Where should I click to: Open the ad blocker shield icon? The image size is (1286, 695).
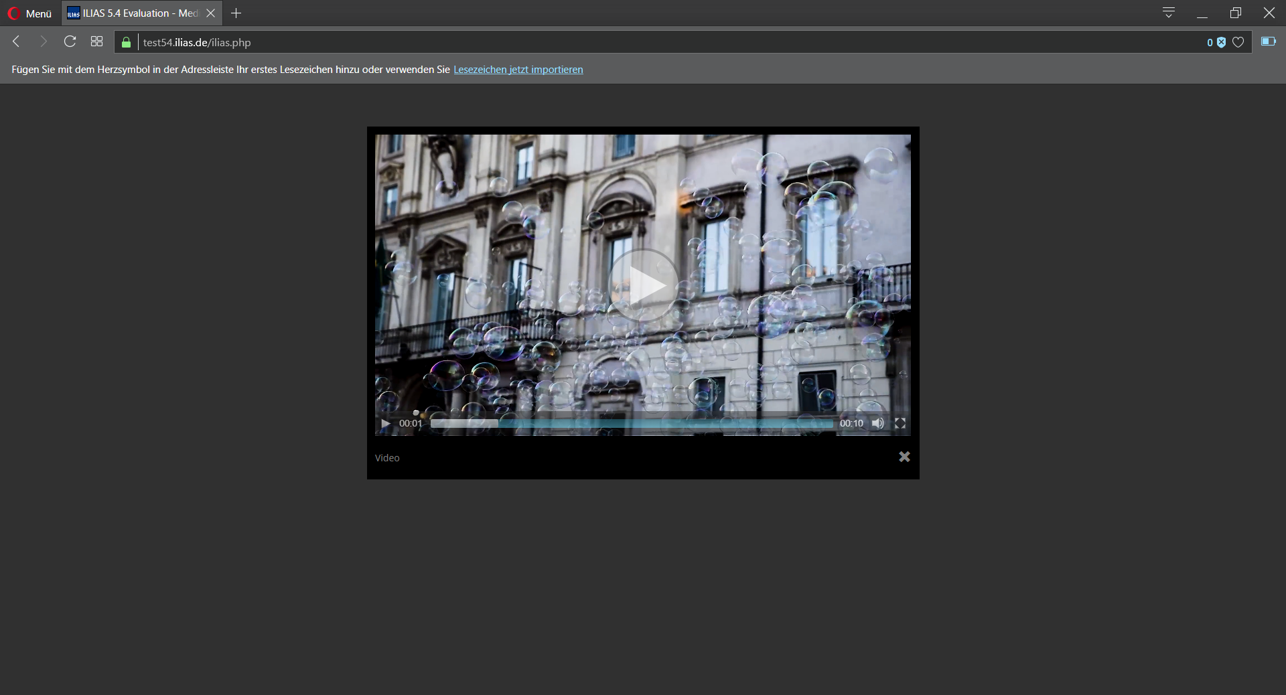pos(1221,42)
